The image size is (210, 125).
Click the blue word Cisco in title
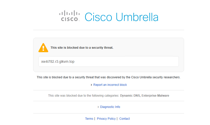[x=98, y=17]
